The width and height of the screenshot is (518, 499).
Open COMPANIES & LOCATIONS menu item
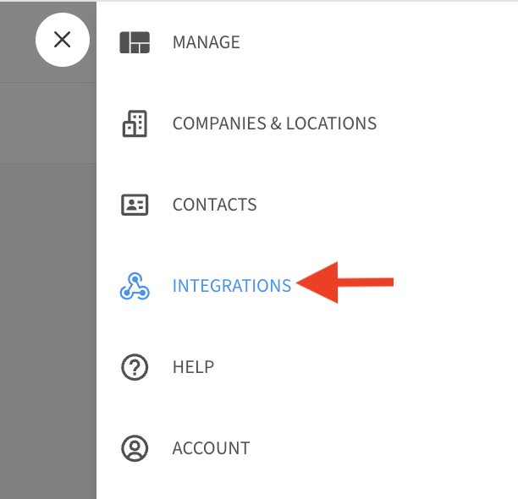click(274, 123)
